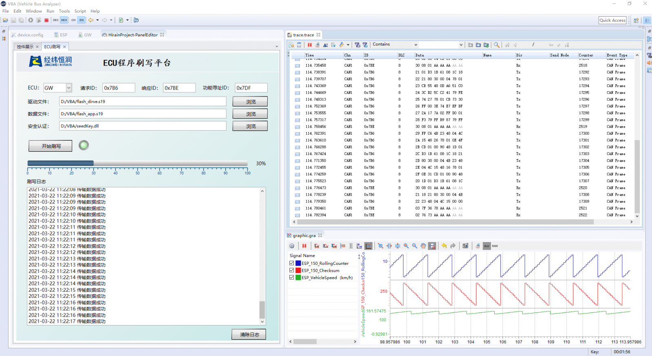Click blue color swatch of ESP_150_RollingCounter
Image resolution: width=652 pixels, height=356 pixels.
click(298, 263)
